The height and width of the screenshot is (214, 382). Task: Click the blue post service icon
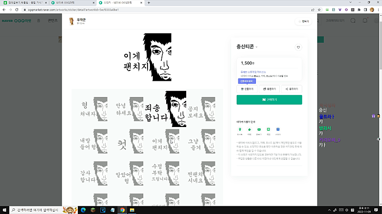(x=278, y=129)
